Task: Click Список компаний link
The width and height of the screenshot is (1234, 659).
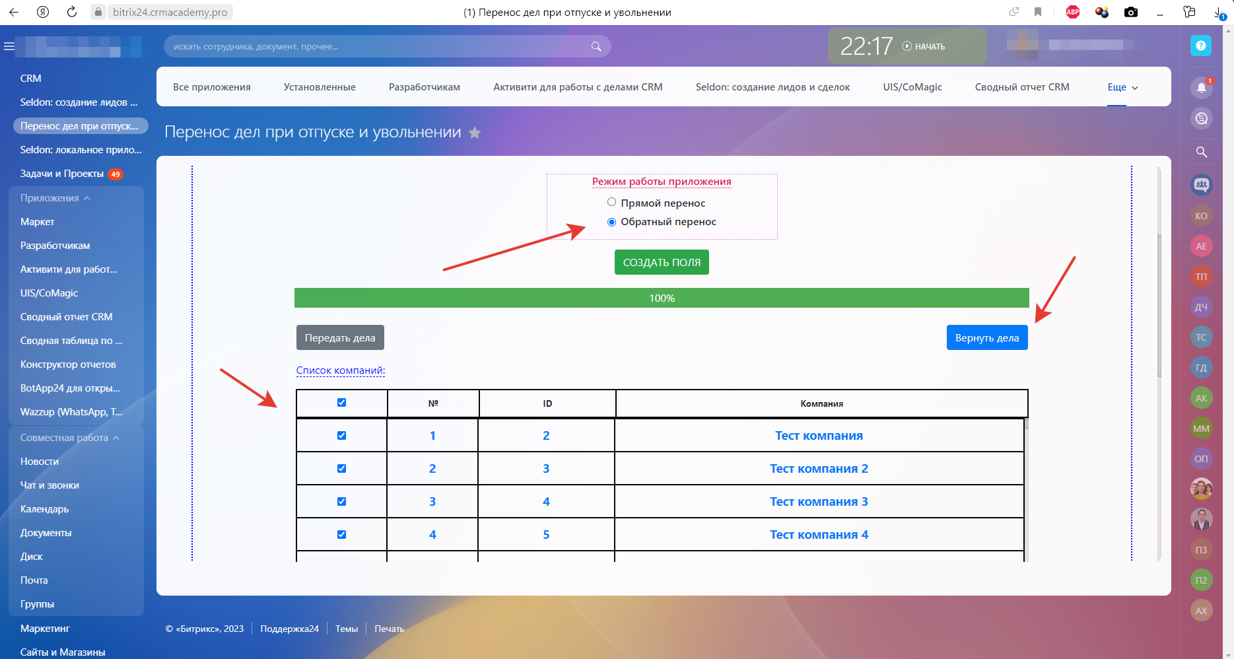Action: [341, 370]
